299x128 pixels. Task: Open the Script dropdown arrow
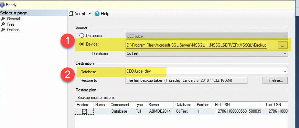pyautogui.click(x=89, y=14)
